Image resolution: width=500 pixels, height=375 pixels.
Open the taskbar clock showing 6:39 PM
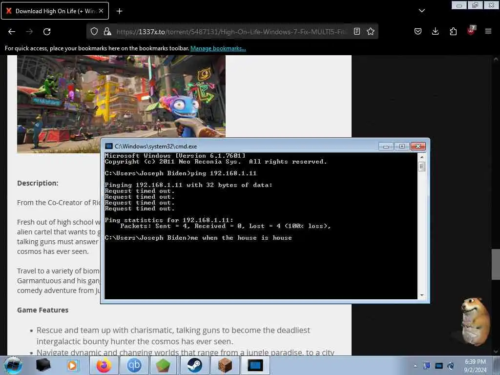pyautogui.click(x=475, y=366)
